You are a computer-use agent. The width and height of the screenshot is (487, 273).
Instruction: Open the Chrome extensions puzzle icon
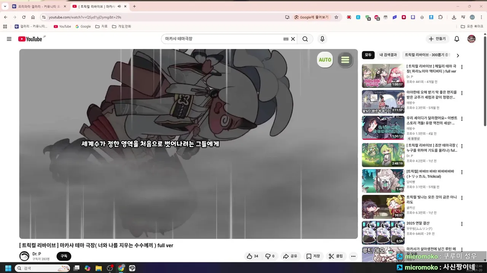[x=441, y=17]
